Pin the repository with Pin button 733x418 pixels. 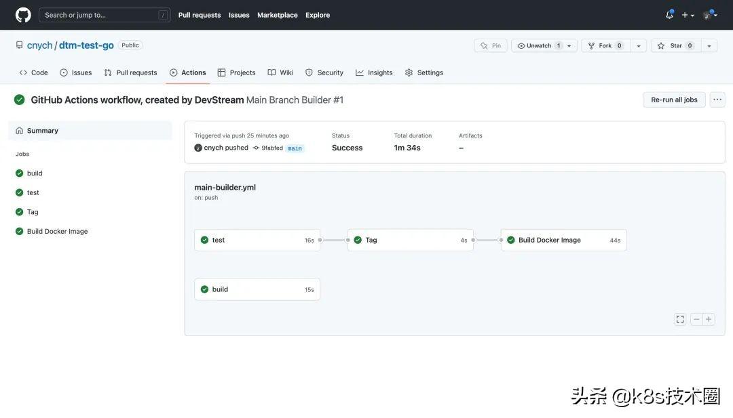pos(491,45)
